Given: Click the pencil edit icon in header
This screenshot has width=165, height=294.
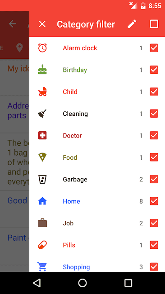Looking at the screenshot, I should pyautogui.click(x=132, y=24).
